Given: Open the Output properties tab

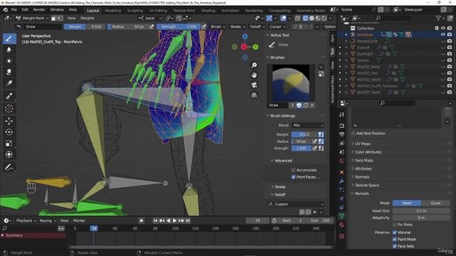Looking at the screenshot, I should (342, 134).
